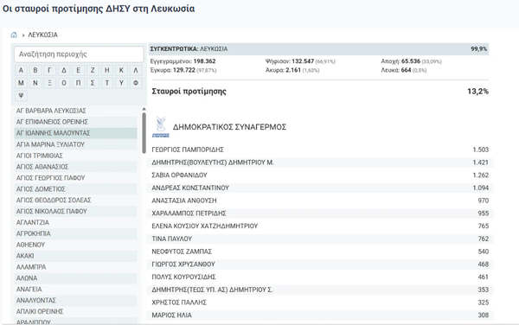Filter areas by letter Δ
The image size is (519, 325).
click(x=64, y=70)
